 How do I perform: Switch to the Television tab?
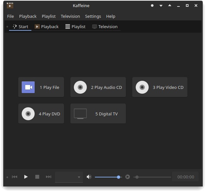coord(105,27)
